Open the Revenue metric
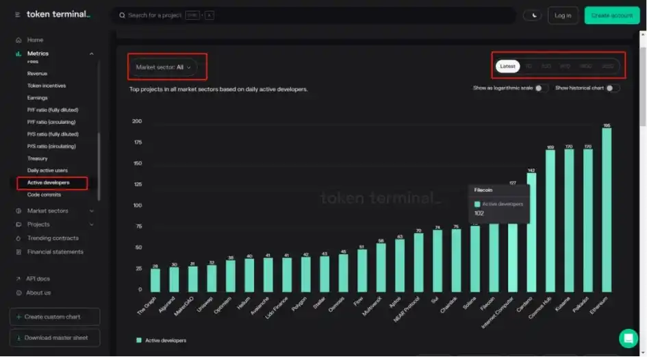 (37, 73)
